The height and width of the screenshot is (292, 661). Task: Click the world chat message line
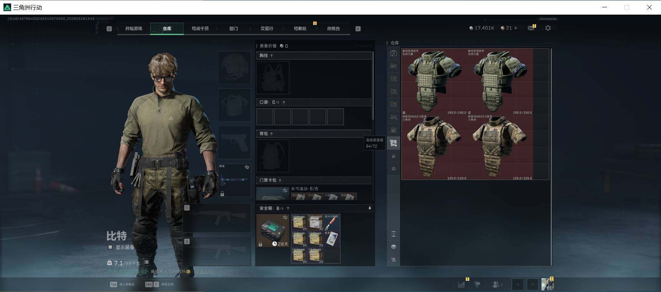161,272
